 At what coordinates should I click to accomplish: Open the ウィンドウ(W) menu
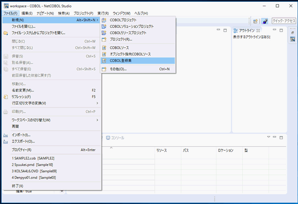pyautogui.click(x=122, y=13)
